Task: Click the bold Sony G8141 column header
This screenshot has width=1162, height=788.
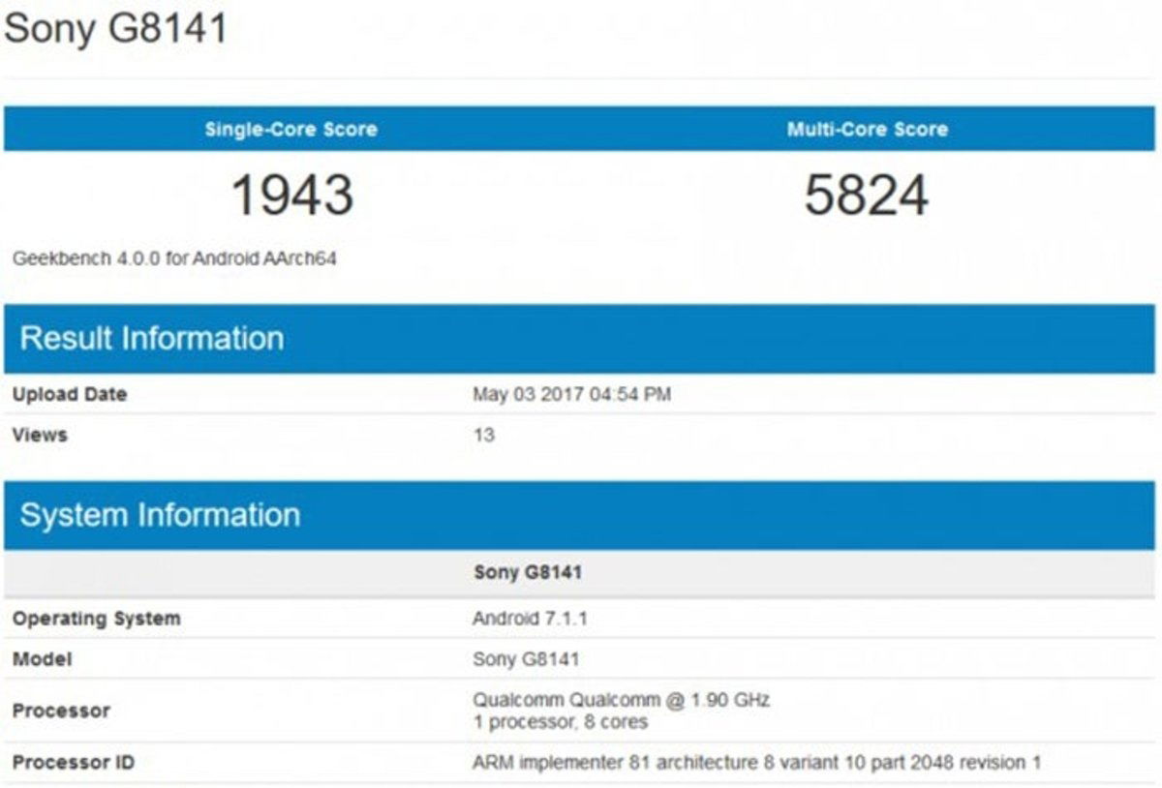Action: pos(528,572)
